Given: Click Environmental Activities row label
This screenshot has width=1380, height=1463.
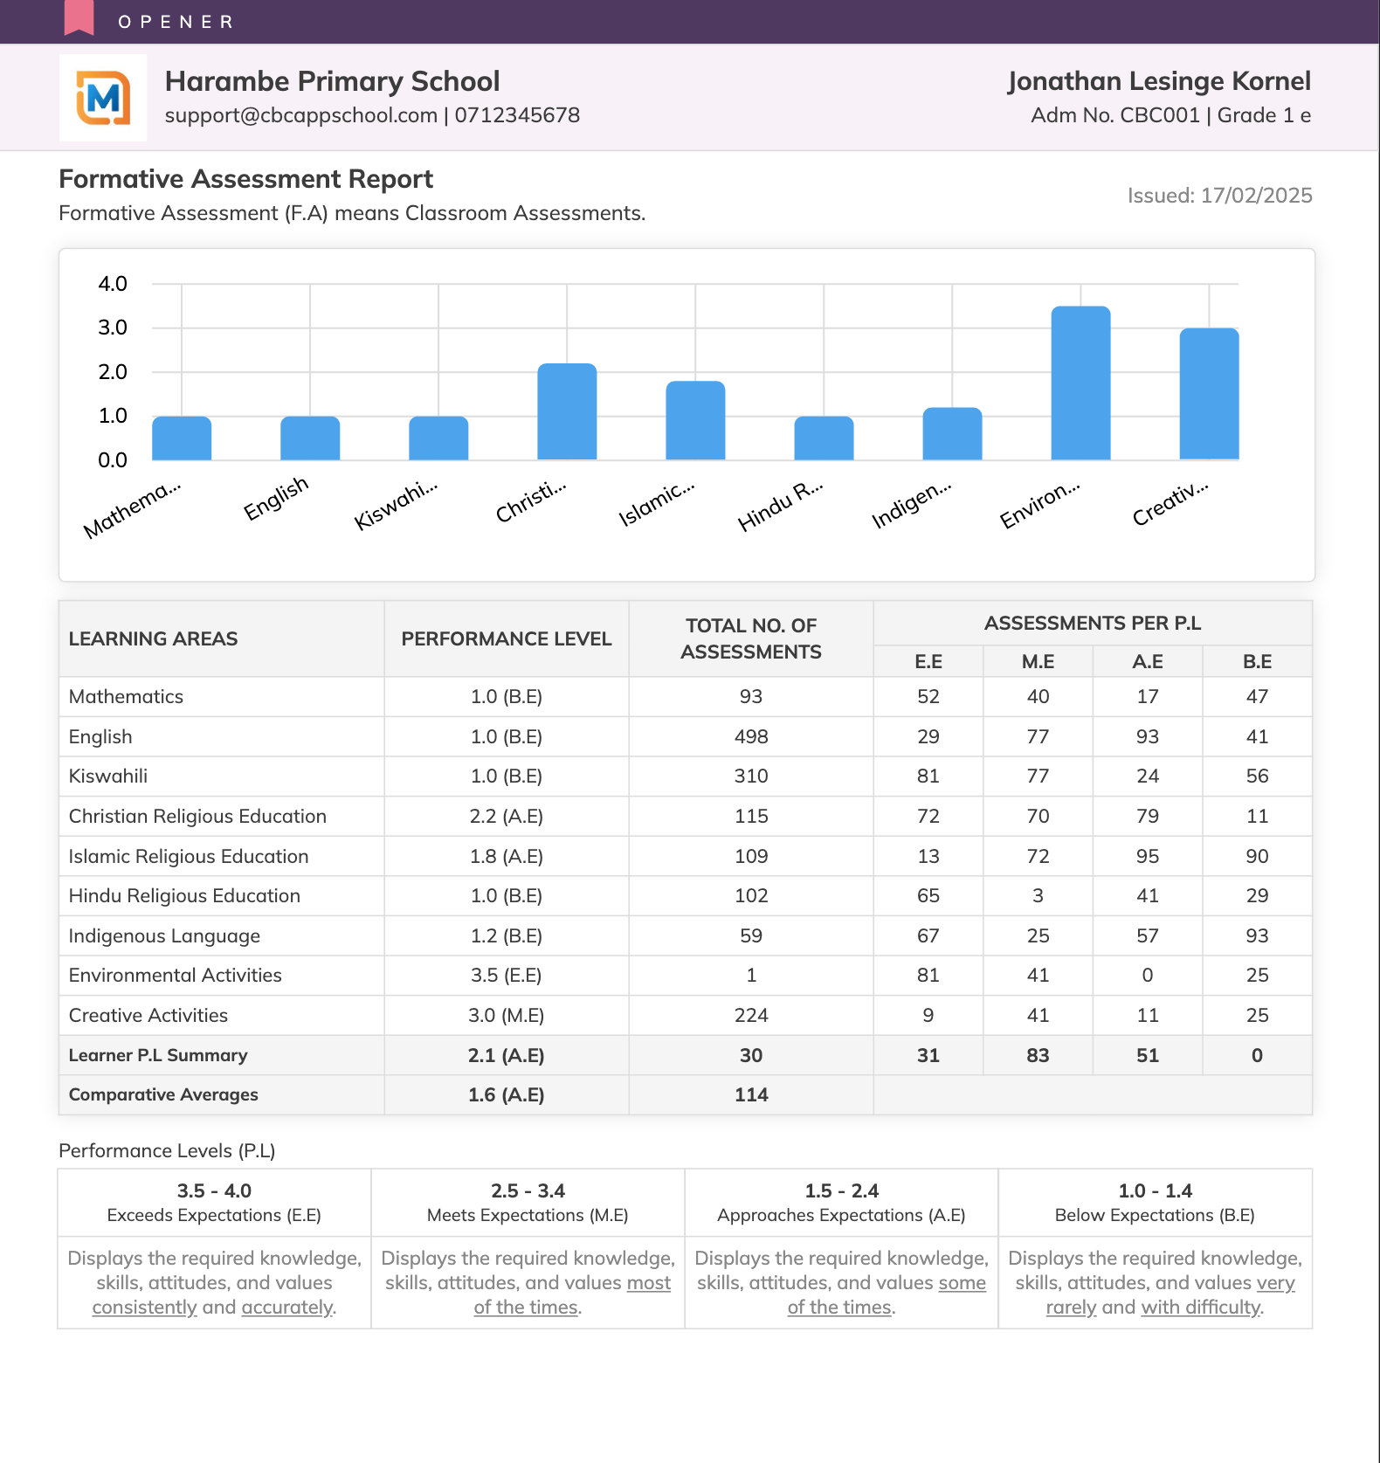Looking at the screenshot, I should tap(176, 975).
